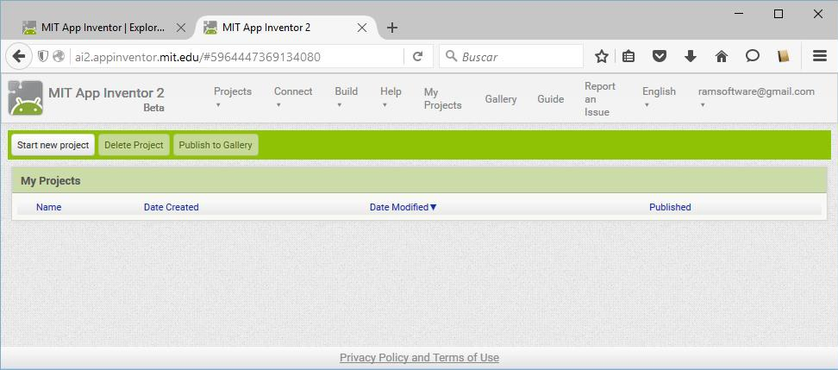Switch to the MIT App Inventor Explore tab
The image size is (838, 370).
pos(102,28)
